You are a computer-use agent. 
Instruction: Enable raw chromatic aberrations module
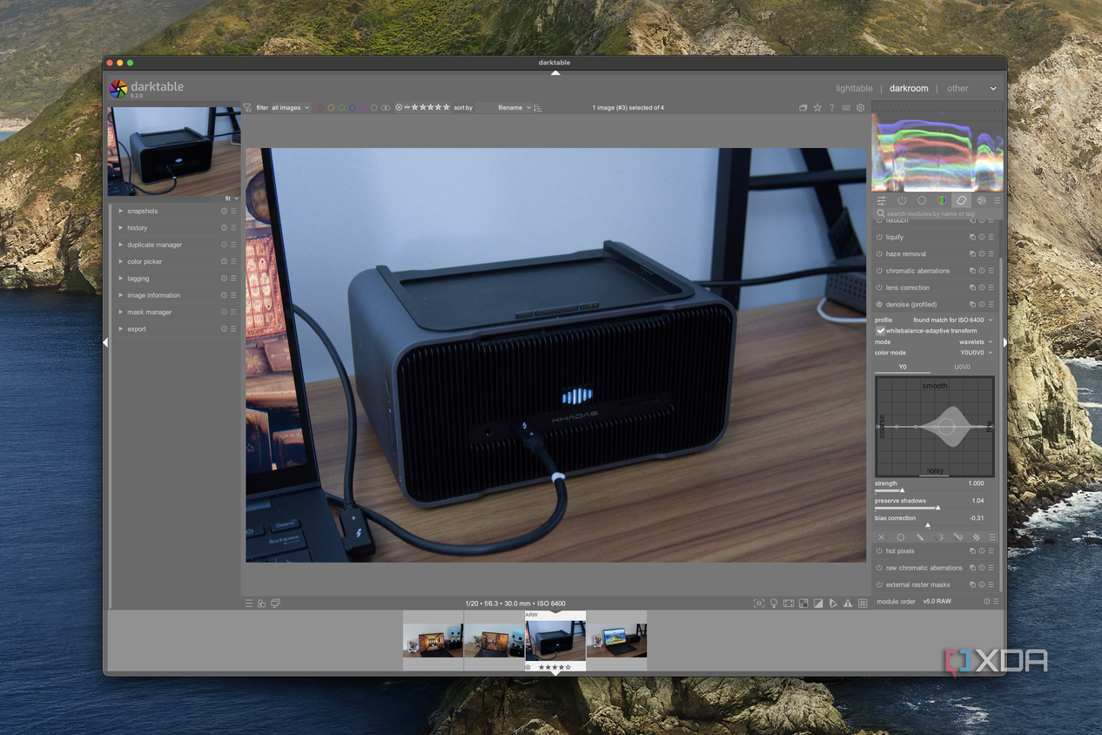tap(879, 568)
